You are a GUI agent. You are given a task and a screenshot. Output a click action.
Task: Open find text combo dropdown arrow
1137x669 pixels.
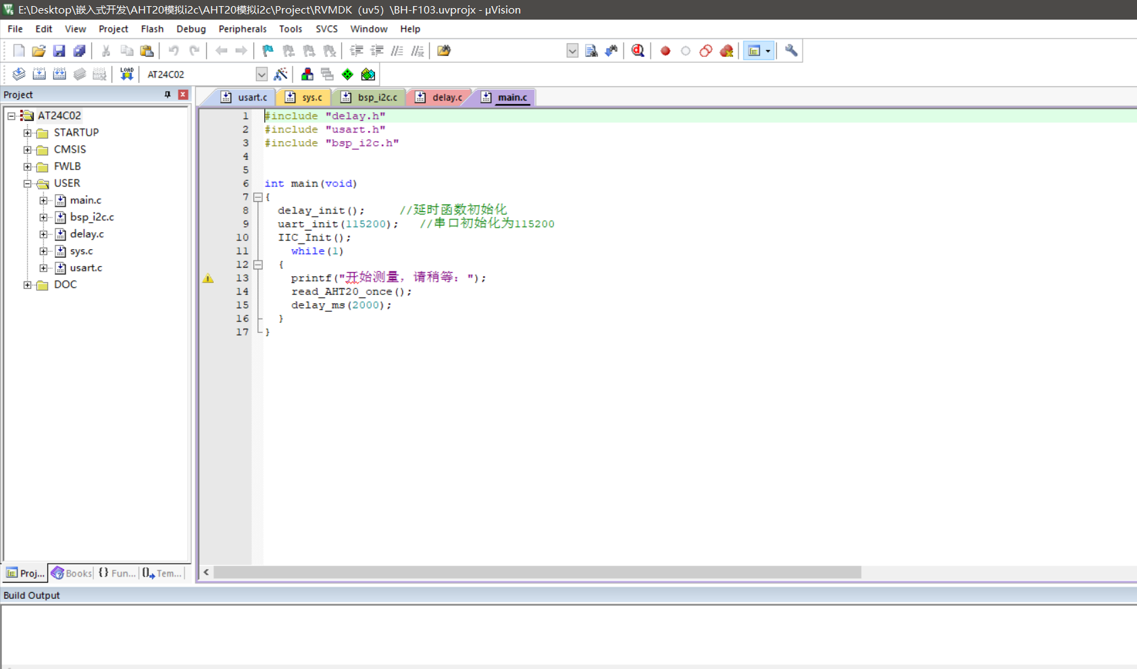(572, 51)
